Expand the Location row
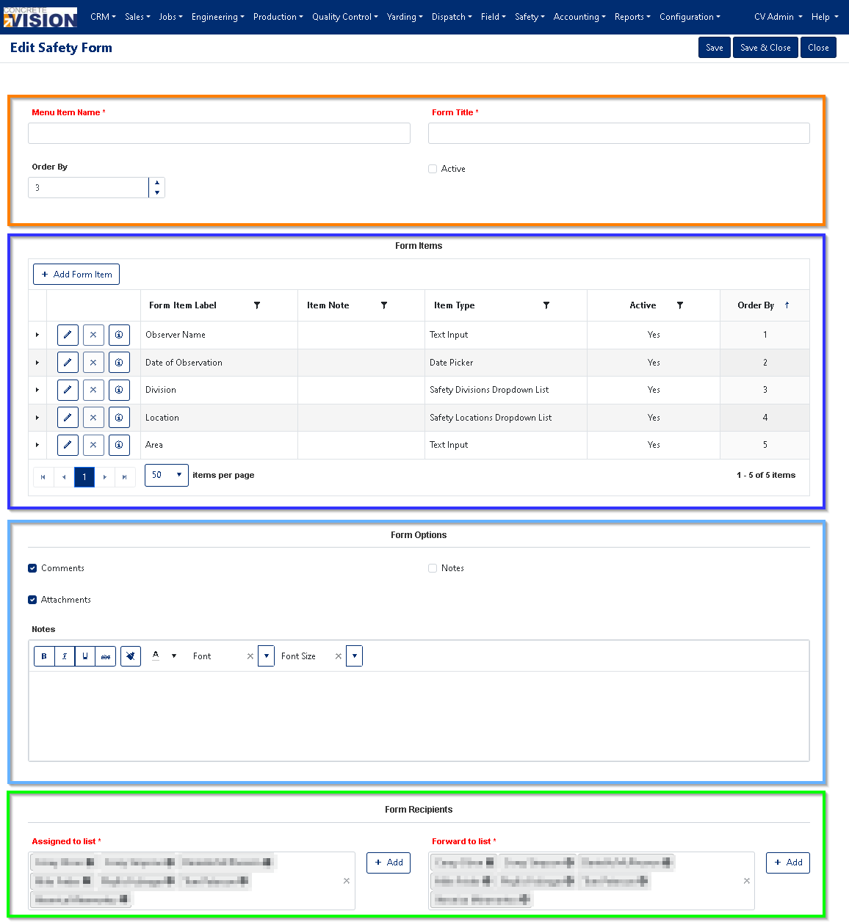849x922 pixels. coord(37,418)
